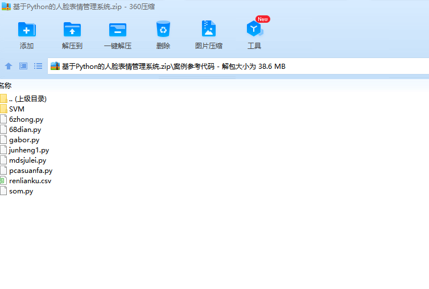
Task: Switch to the thumbnail view icon
Action: point(23,66)
